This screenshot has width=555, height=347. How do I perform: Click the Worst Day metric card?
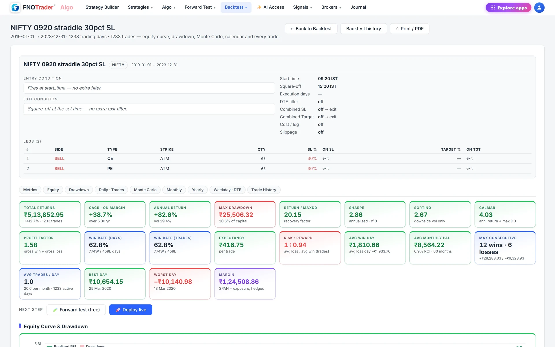pos(180,284)
